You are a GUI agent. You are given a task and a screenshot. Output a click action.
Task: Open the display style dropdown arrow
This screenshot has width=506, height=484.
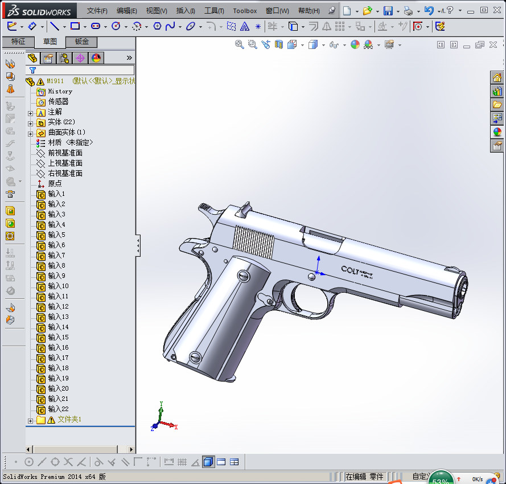[324, 45]
